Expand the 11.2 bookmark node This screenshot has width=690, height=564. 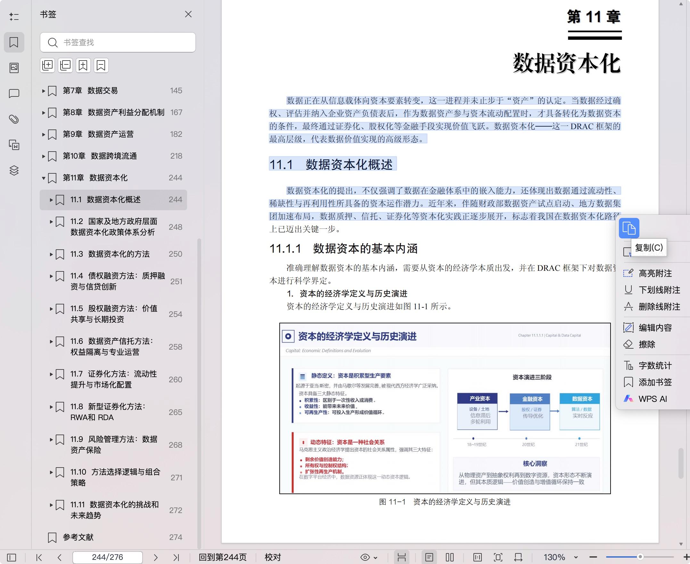pyautogui.click(x=51, y=221)
